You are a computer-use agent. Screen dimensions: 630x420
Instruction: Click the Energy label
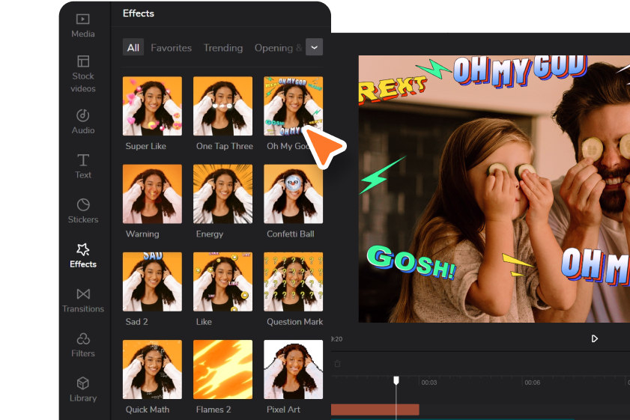(x=209, y=234)
